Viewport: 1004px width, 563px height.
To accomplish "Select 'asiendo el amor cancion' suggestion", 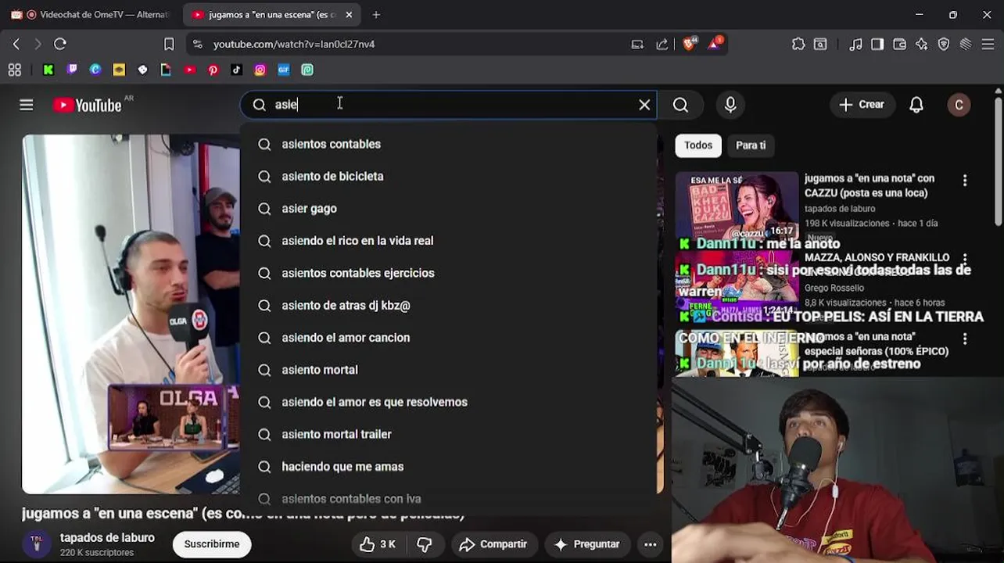I will [x=449, y=337].
